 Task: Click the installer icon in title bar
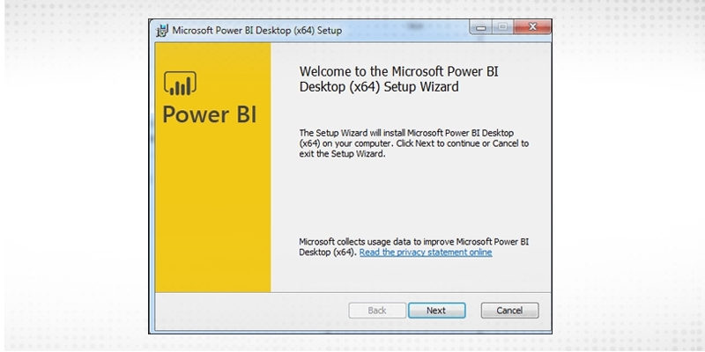pos(162,31)
